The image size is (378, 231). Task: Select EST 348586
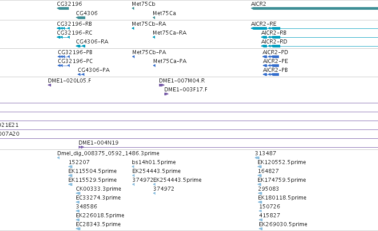coord(87,207)
